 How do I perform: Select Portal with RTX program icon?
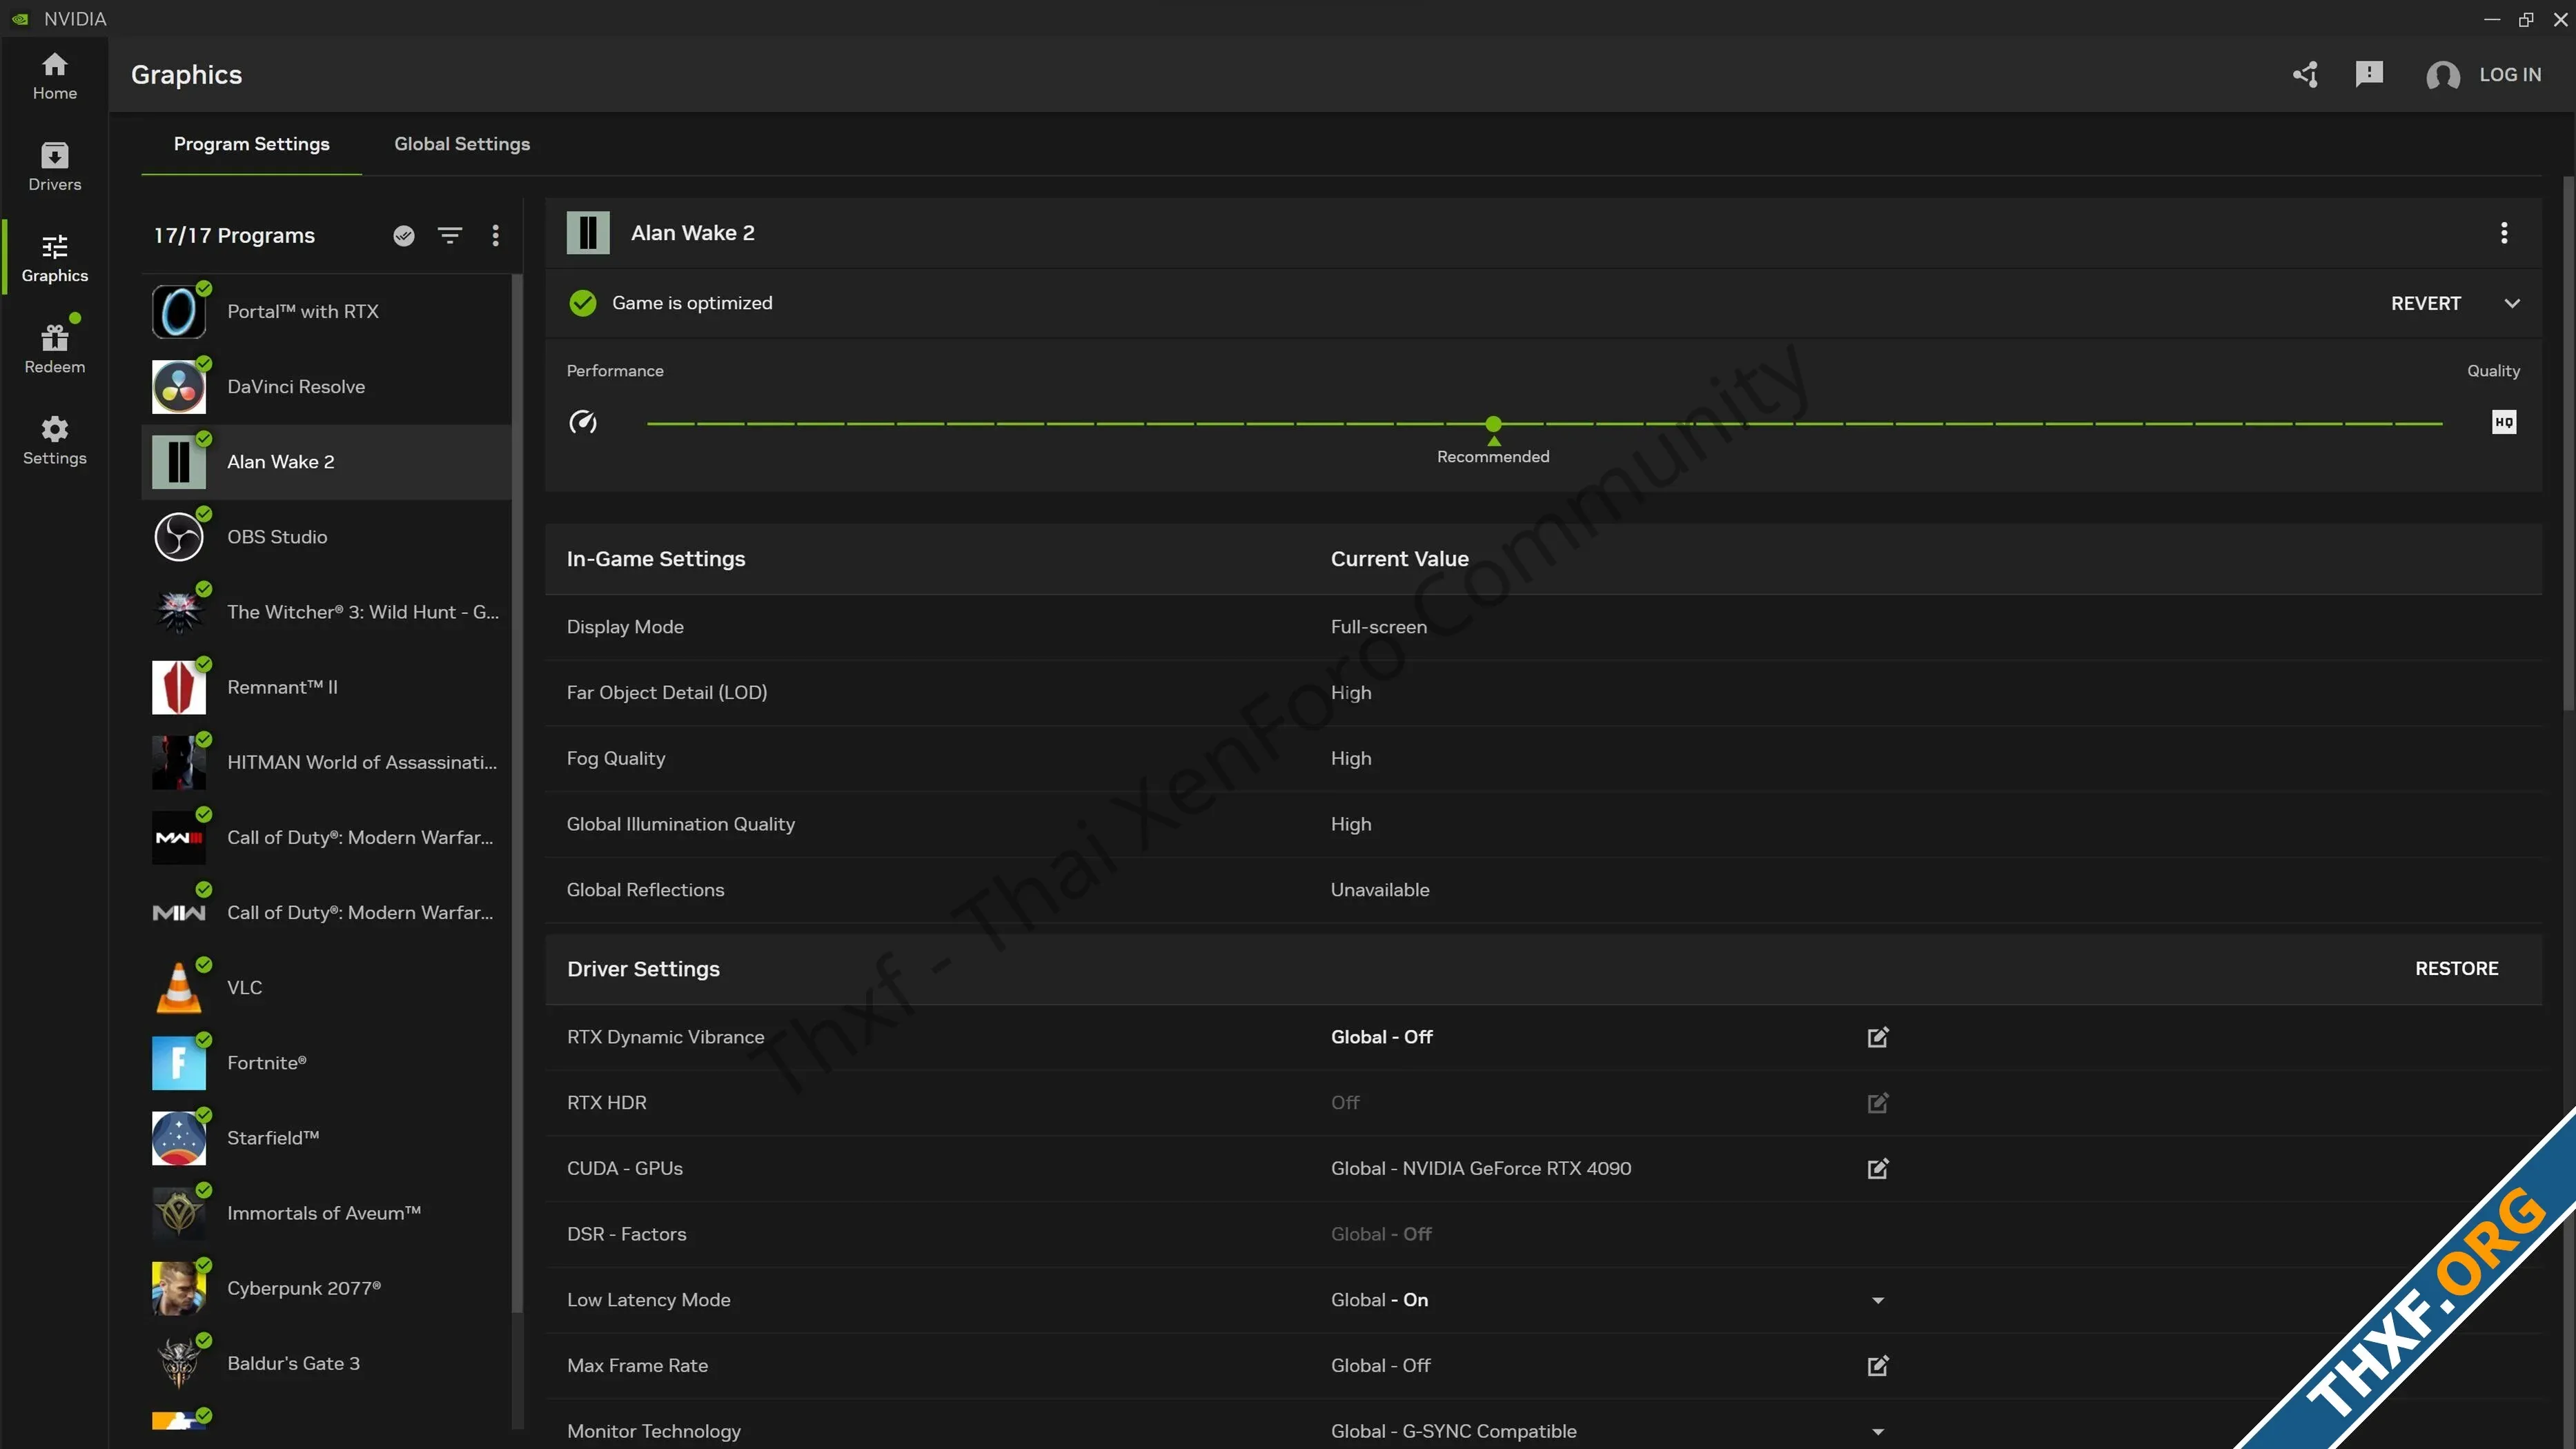click(x=179, y=311)
